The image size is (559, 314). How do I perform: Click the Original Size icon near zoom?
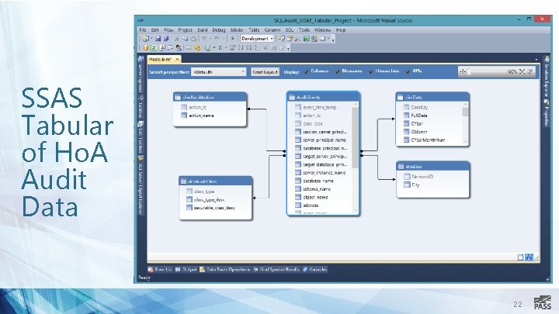[x=530, y=71]
